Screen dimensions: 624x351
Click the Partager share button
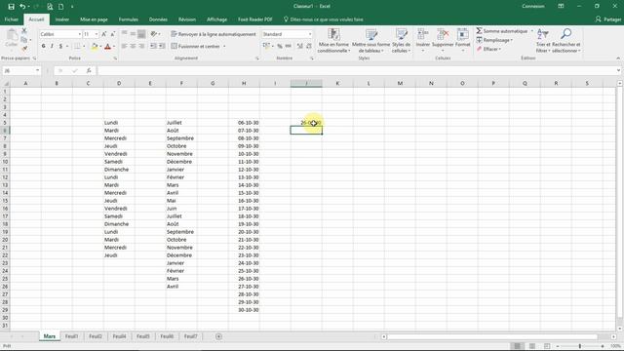tap(608, 19)
